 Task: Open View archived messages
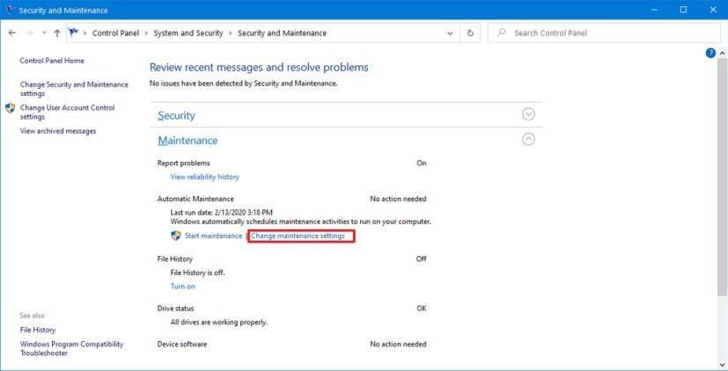[58, 131]
